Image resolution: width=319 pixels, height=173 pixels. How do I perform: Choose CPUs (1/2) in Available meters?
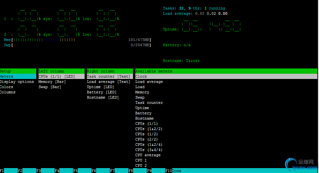[146, 134]
